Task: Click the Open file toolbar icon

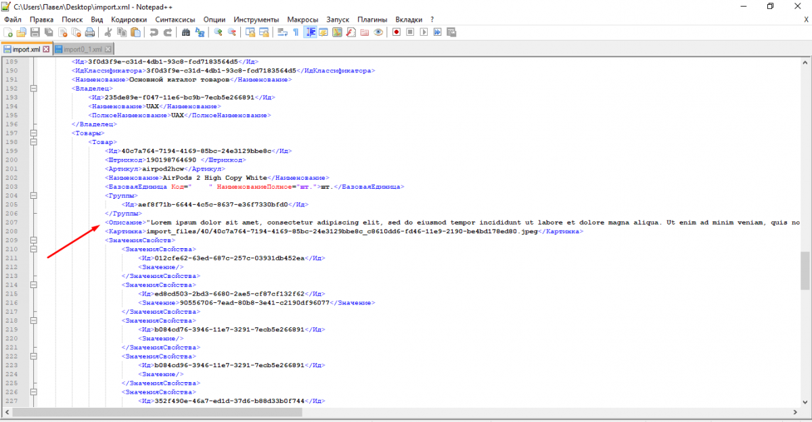Action: tap(20, 32)
